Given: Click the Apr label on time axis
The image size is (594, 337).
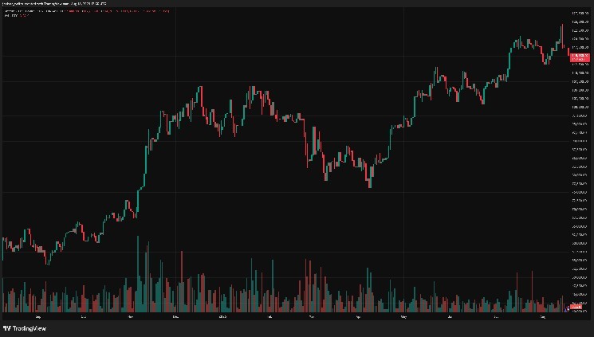Looking at the screenshot, I should (358, 316).
